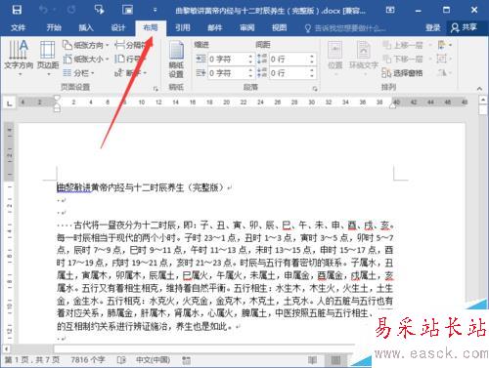Open the 分栏 (Columns) dropdown
489x368 pixels.
[x=79, y=73]
